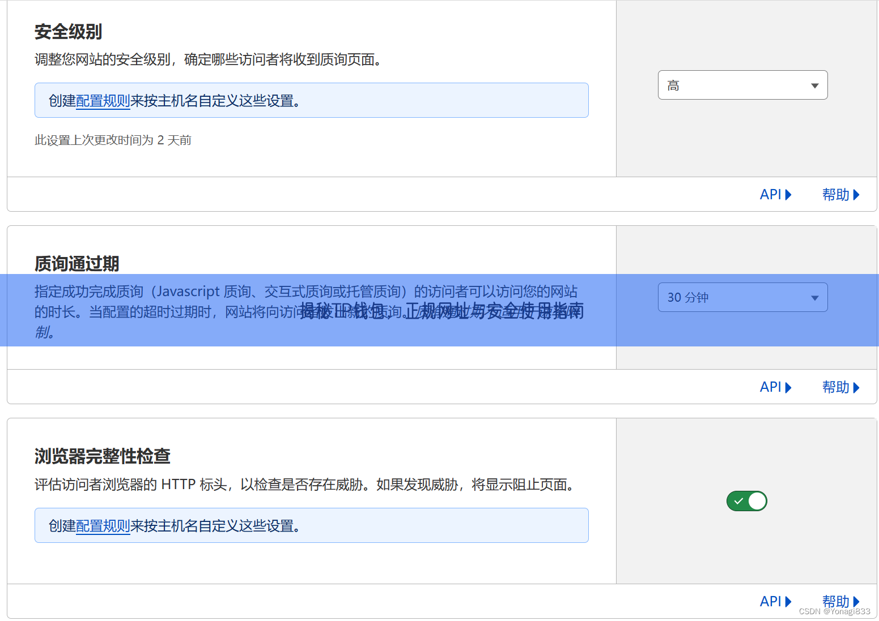Expand 帮助 link under 安全级别 card

(x=841, y=195)
